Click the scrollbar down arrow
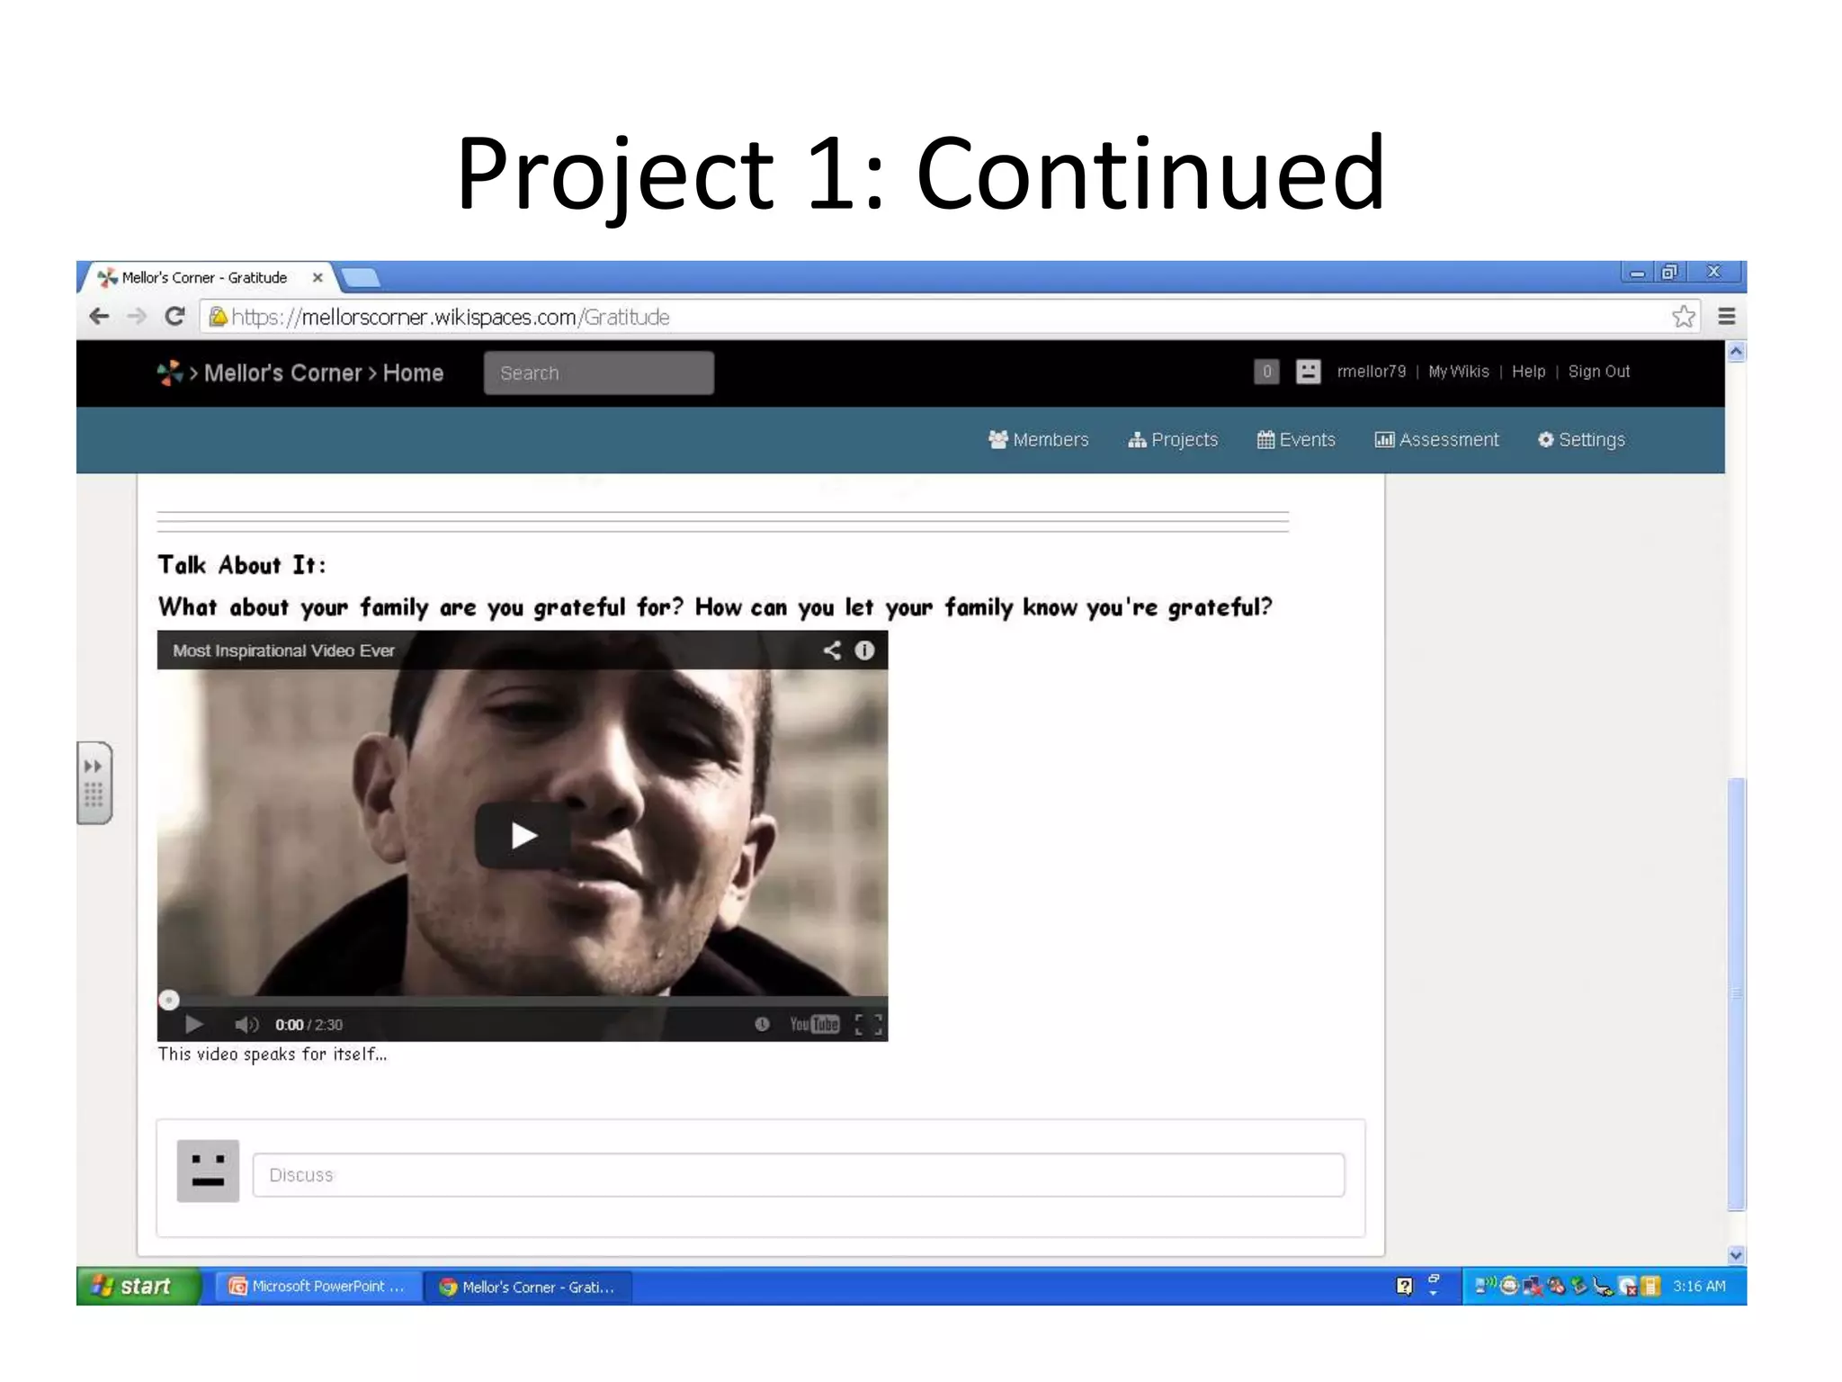This screenshot has height=1382, width=1842. [1736, 1255]
